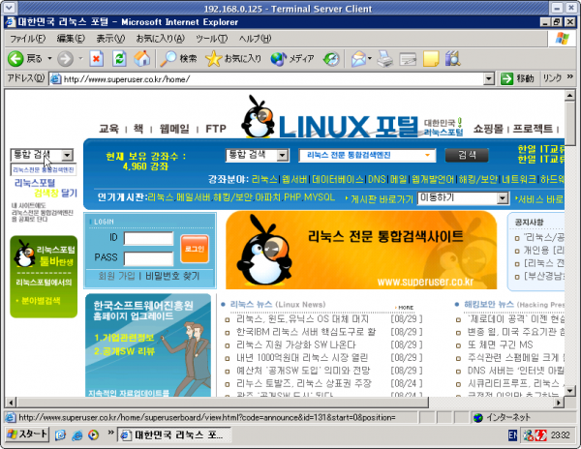Click 한국소프트웨어진흥원 banner image
The image size is (581, 449).
(148, 345)
